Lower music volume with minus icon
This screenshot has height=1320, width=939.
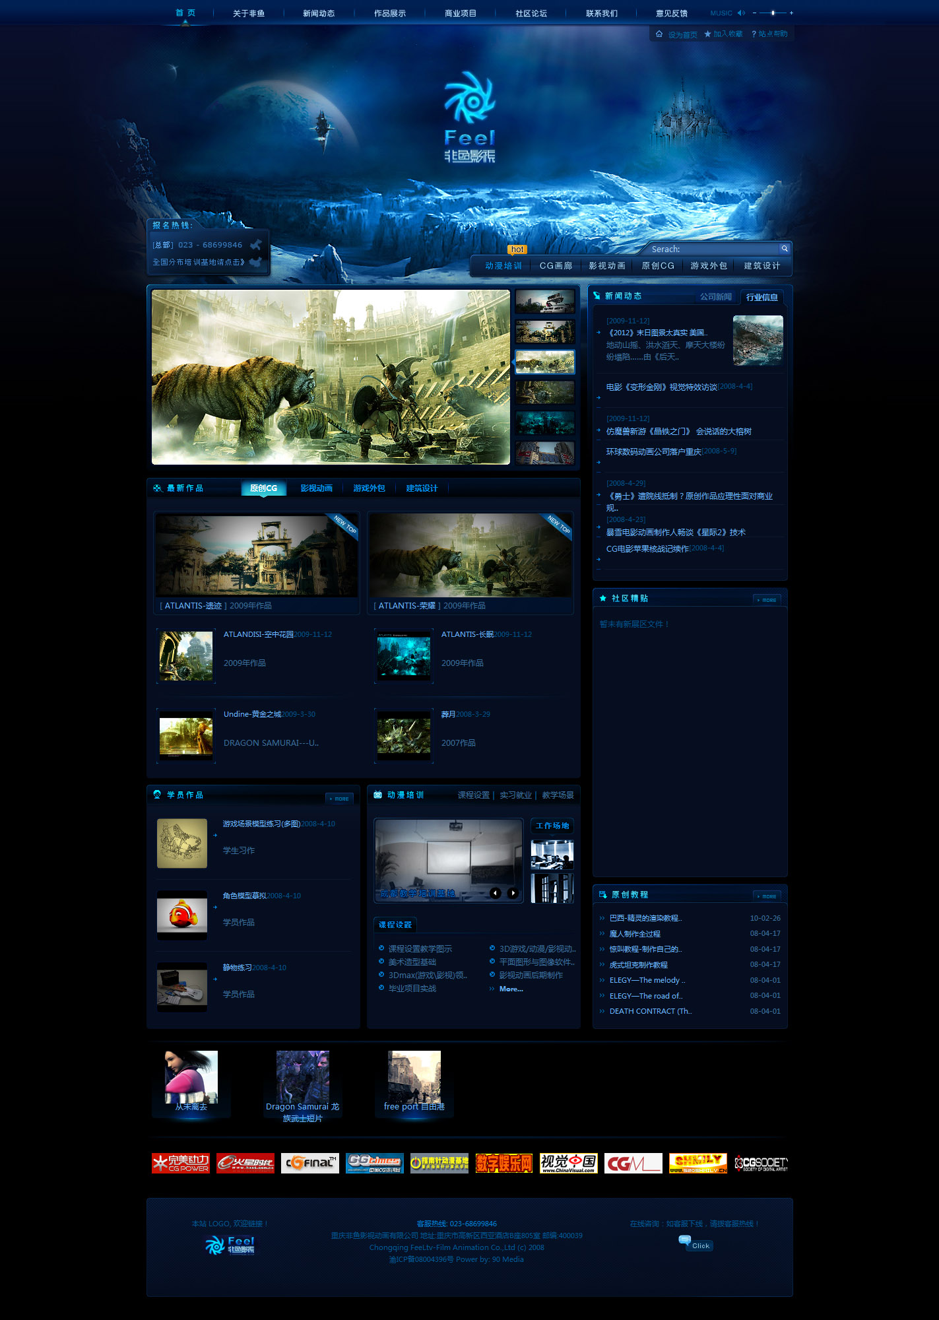(754, 13)
